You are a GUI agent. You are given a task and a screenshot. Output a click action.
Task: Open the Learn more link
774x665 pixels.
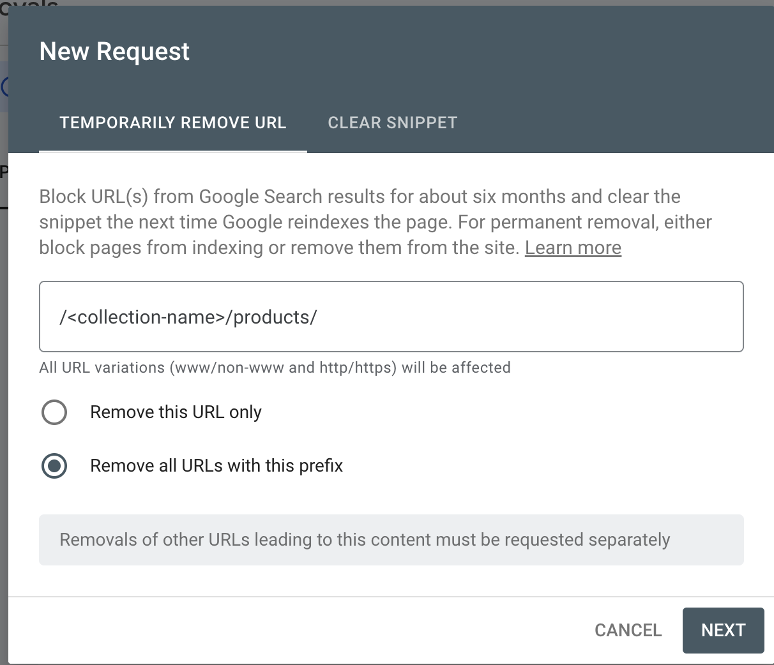click(x=573, y=248)
